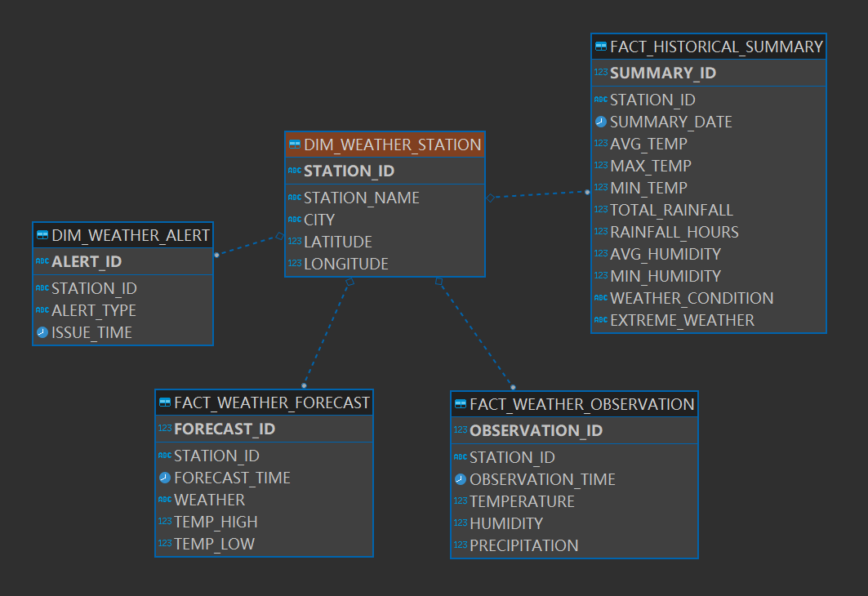Select the TOTAL_RAINFALL column
This screenshot has height=596, width=868.
click(x=709, y=211)
